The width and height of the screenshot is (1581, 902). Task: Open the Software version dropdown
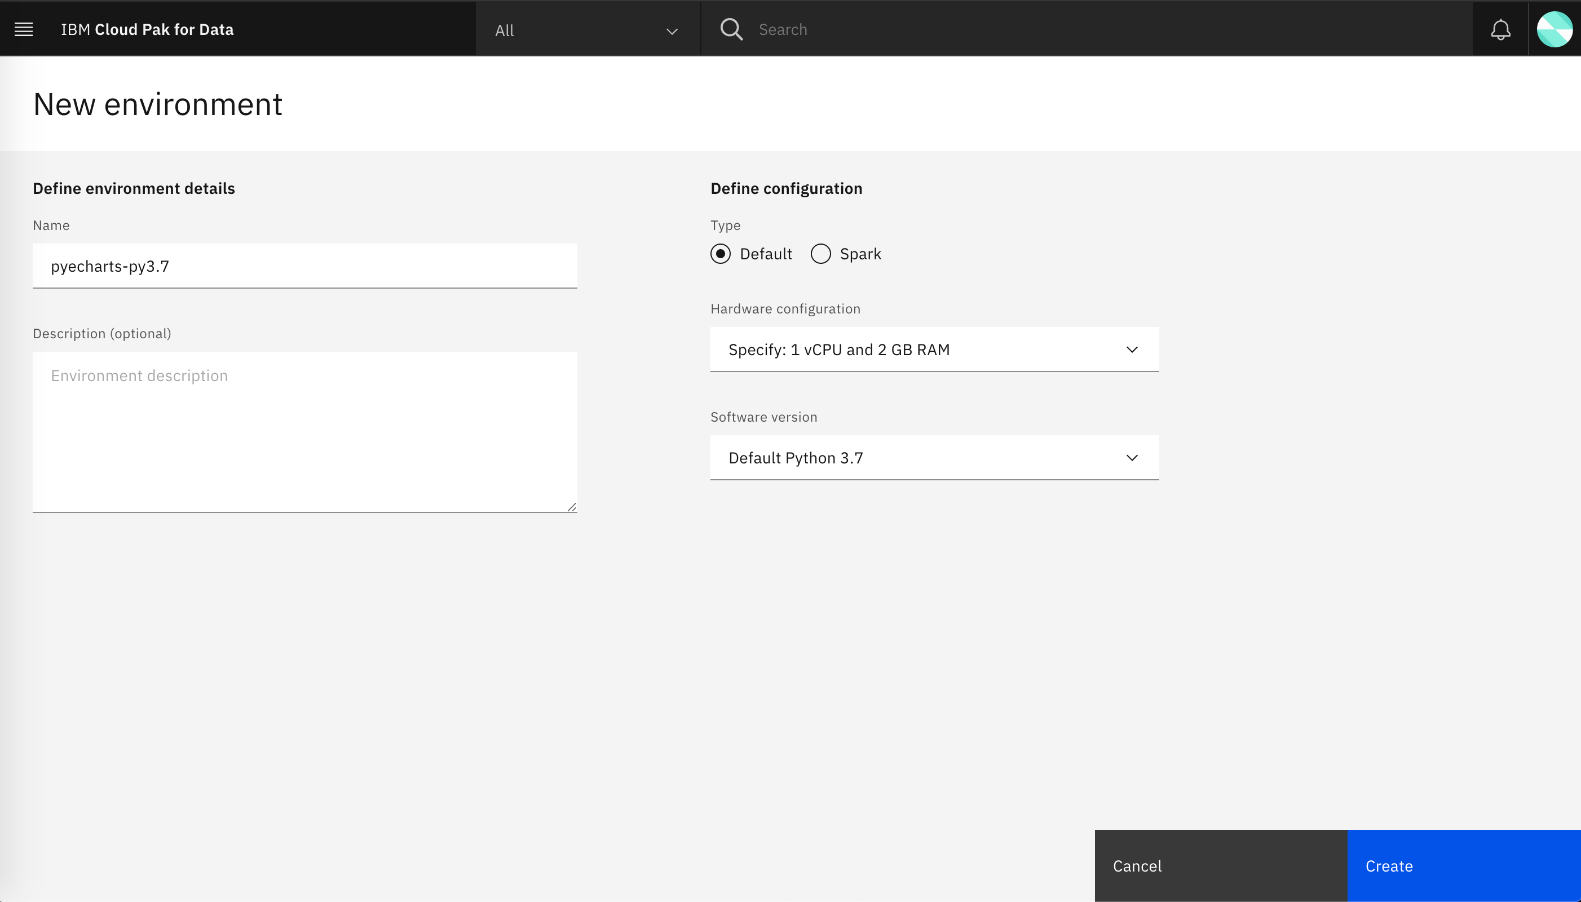(x=935, y=457)
